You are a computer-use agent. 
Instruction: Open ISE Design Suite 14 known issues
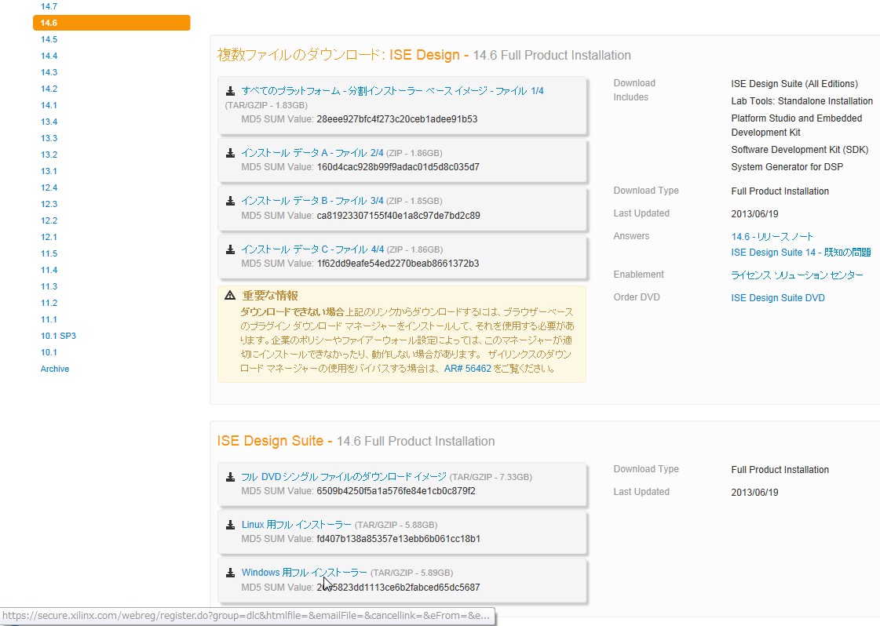801,253
